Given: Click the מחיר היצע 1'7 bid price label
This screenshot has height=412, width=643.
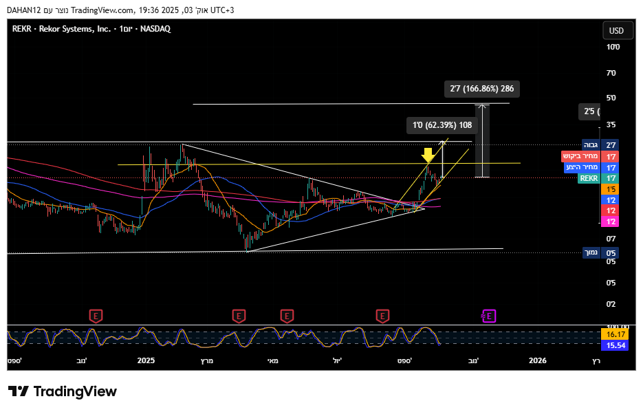Looking at the screenshot, I should pos(591,167).
